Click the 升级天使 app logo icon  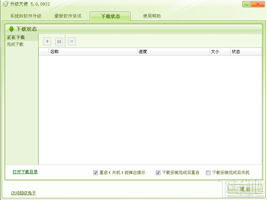(x=6, y=4)
